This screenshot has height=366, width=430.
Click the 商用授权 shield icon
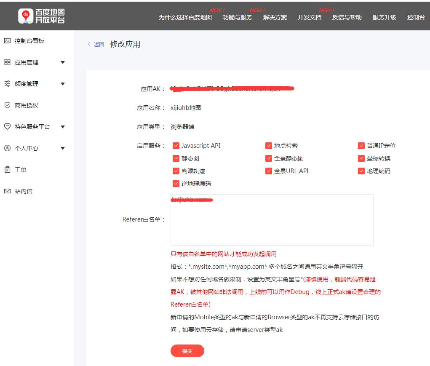pyautogui.click(x=7, y=105)
